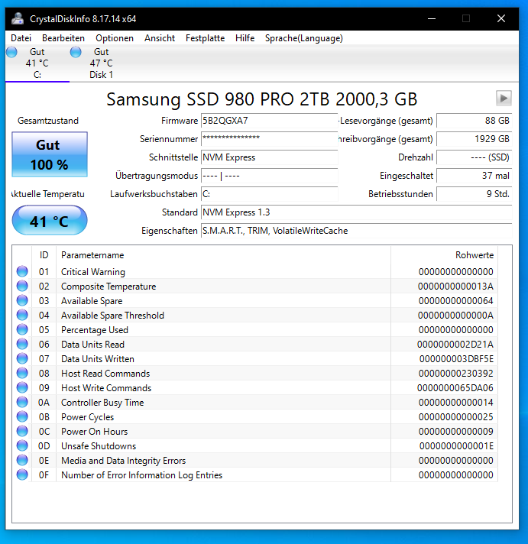This screenshot has height=544, width=528.
Task: Click status orb for Media and Data Integrity Errors
Action: click(x=22, y=460)
